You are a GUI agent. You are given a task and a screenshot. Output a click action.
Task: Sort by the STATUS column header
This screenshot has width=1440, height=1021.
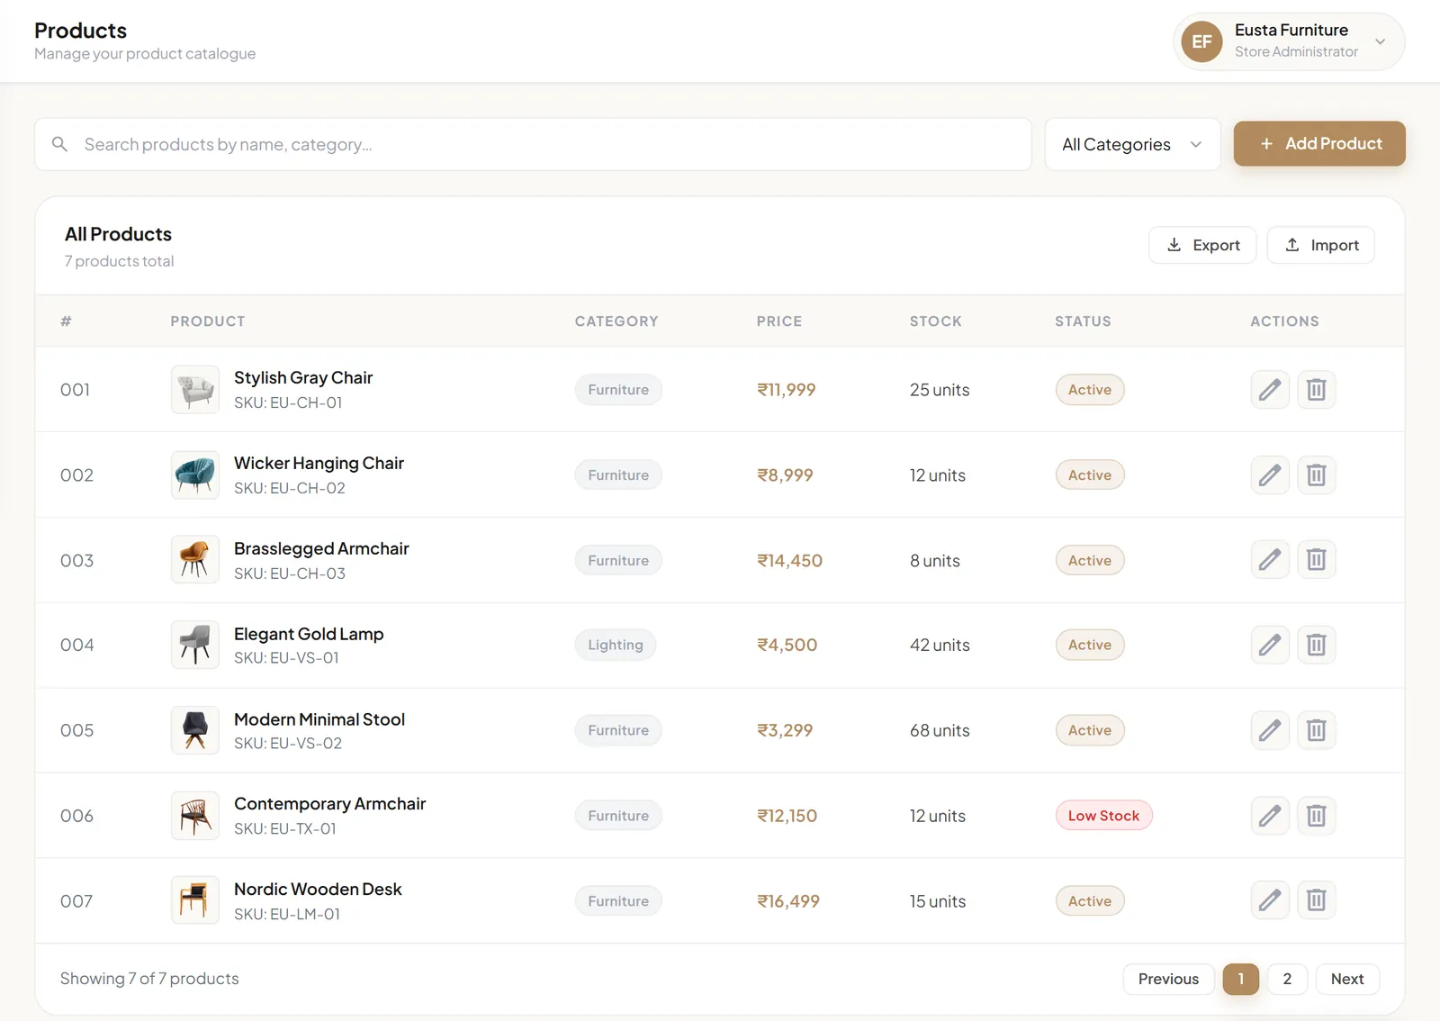coord(1083,321)
